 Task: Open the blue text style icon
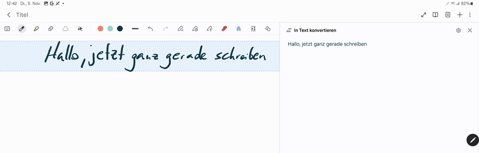pos(239,29)
